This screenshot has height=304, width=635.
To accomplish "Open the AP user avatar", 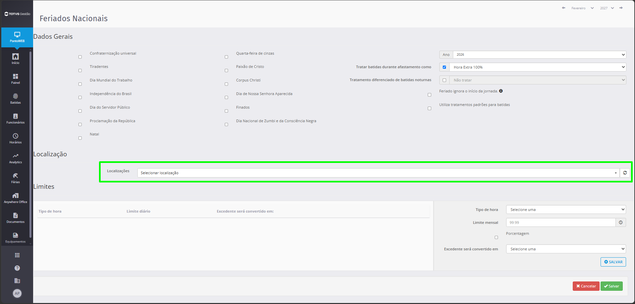I will click(x=17, y=293).
